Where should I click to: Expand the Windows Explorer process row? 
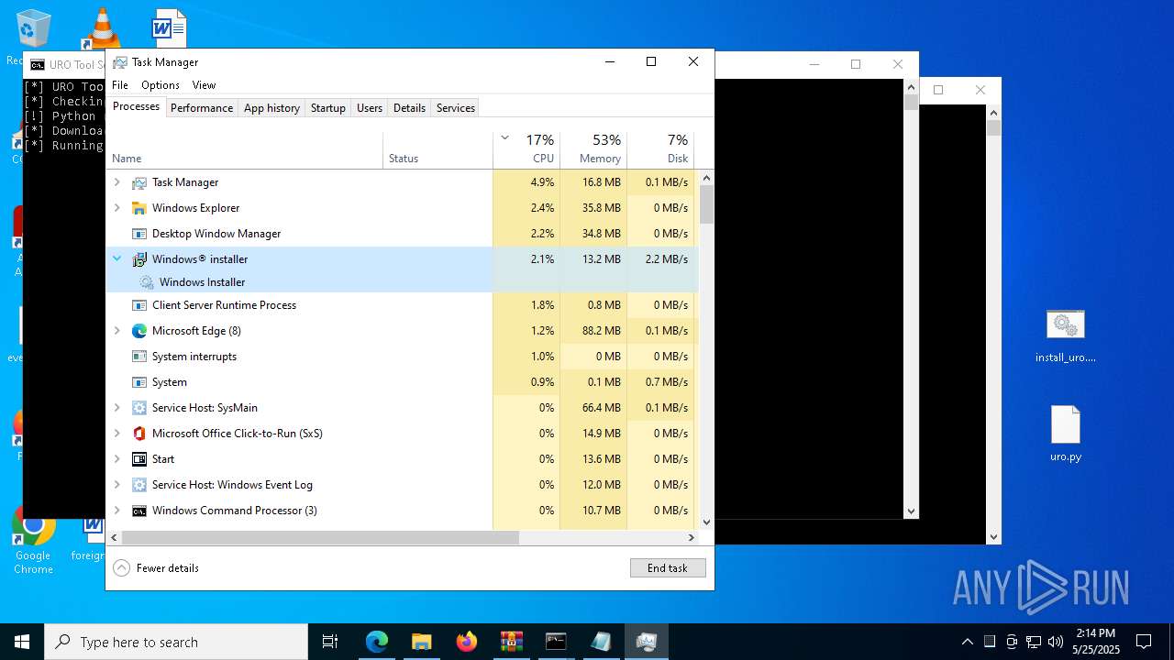(116, 208)
